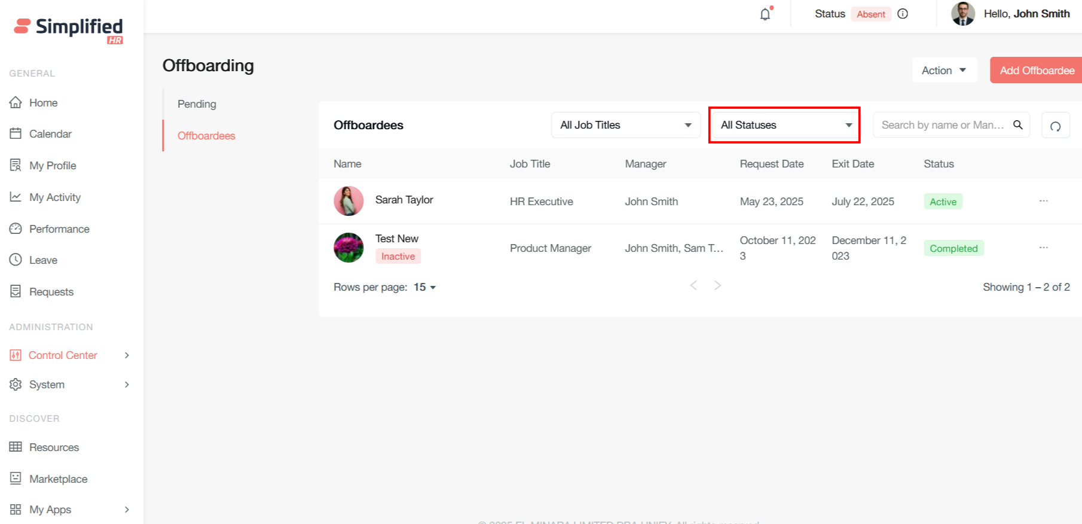The image size is (1082, 524).
Task: Click the Add Offboardee button
Action: (x=1037, y=71)
